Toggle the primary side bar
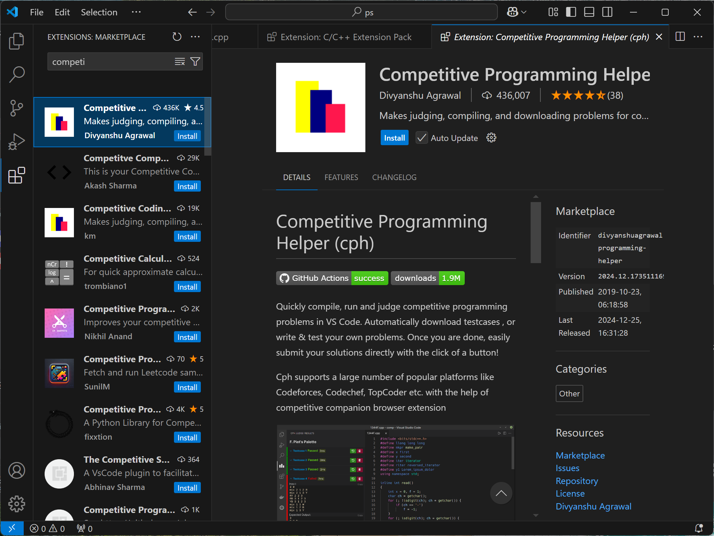The image size is (714, 536). [x=571, y=13]
